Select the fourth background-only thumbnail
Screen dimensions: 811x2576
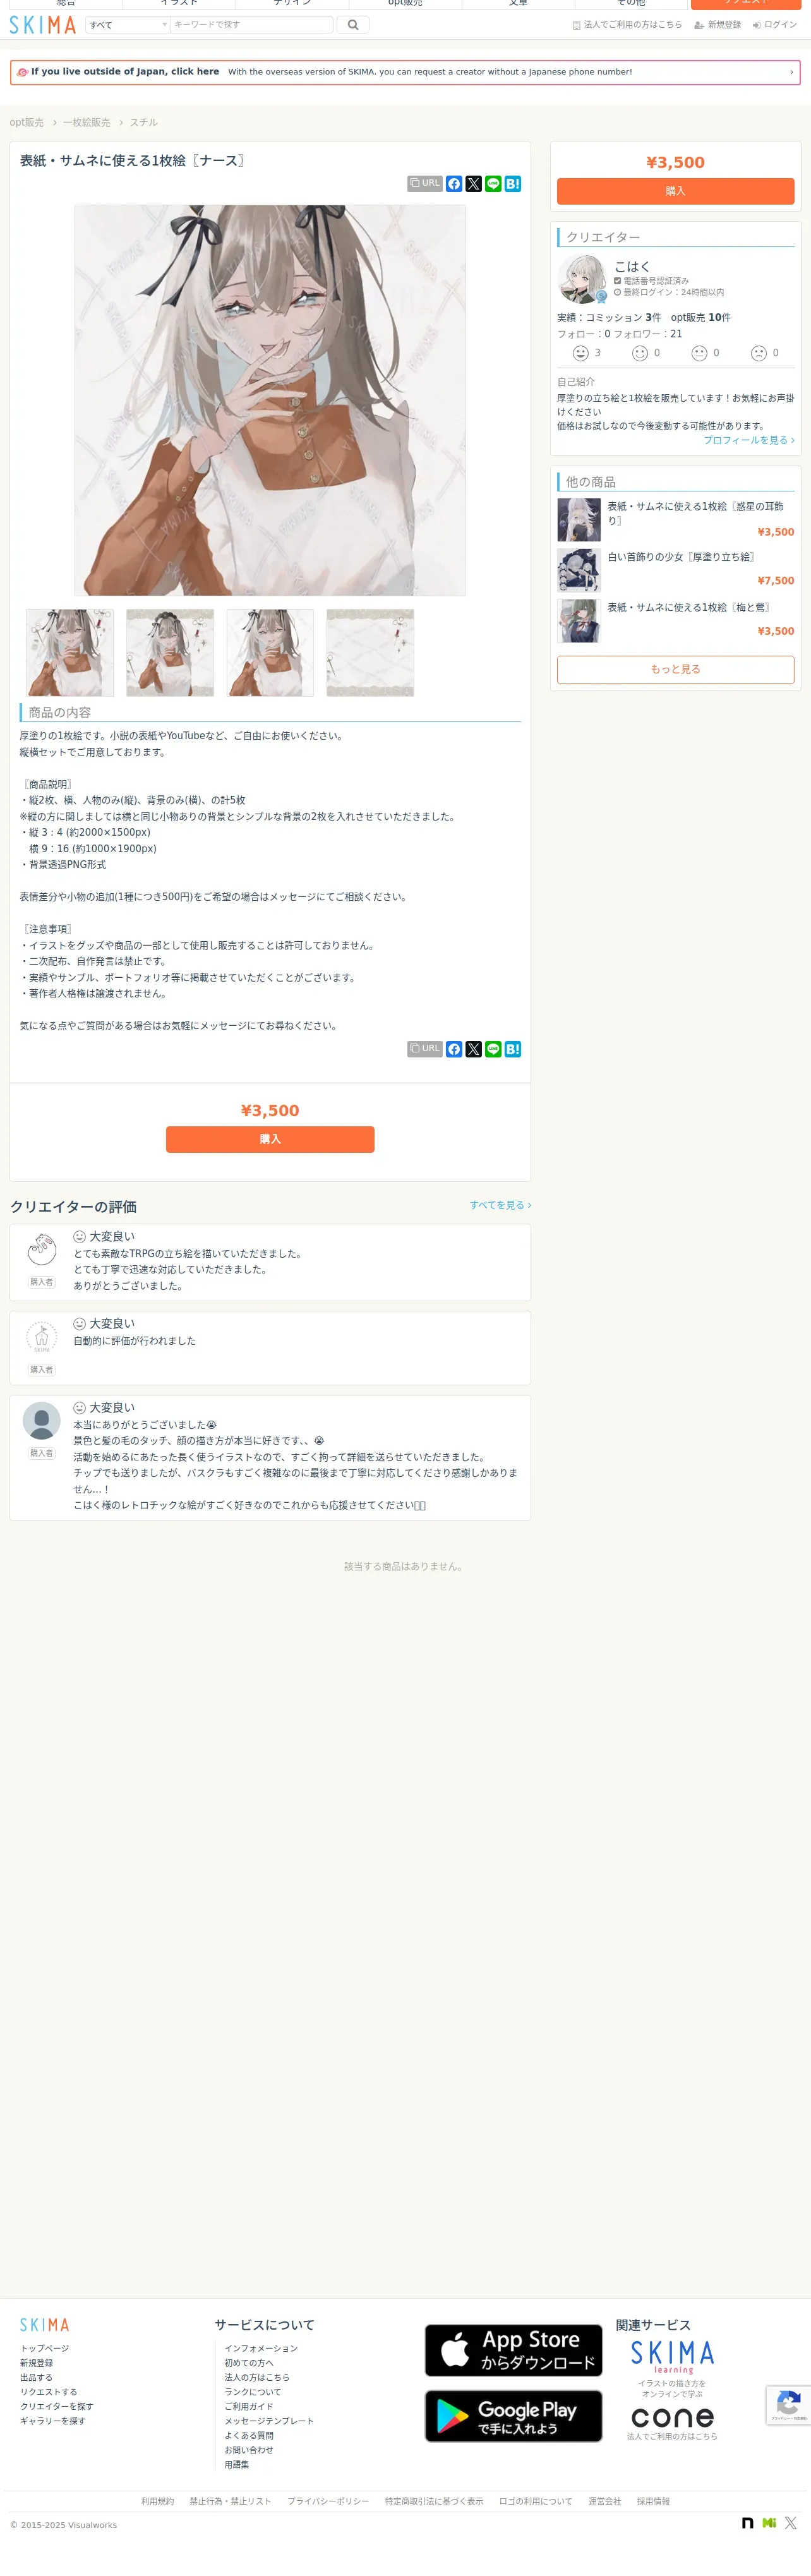coord(370,653)
